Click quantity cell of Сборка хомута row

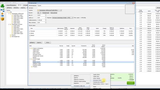coord(61,62)
